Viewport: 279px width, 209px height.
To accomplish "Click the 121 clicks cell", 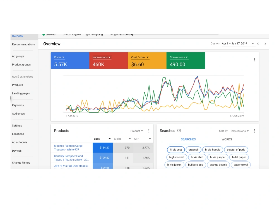I will pos(123,158).
